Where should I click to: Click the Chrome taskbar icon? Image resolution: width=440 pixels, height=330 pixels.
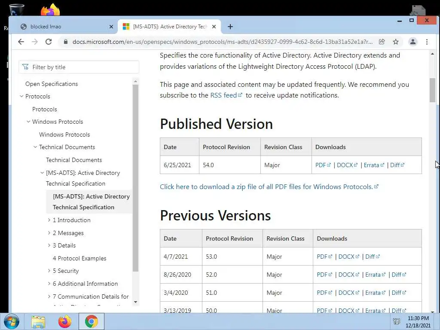pyautogui.click(x=91, y=321)
